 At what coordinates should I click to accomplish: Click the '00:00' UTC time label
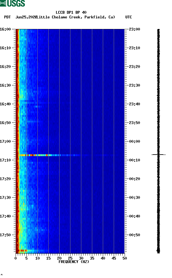135,141
